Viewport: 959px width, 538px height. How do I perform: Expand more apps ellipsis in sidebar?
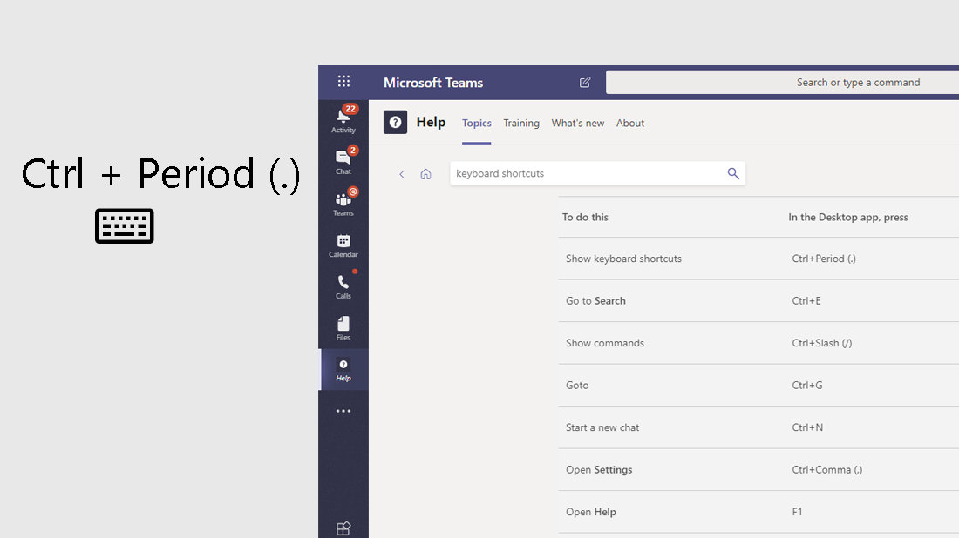click(343, 411)
